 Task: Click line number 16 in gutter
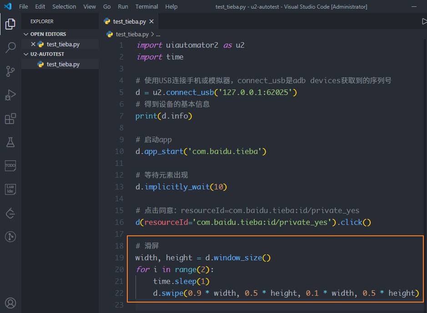pyautogui.click(x=119, y=222)
